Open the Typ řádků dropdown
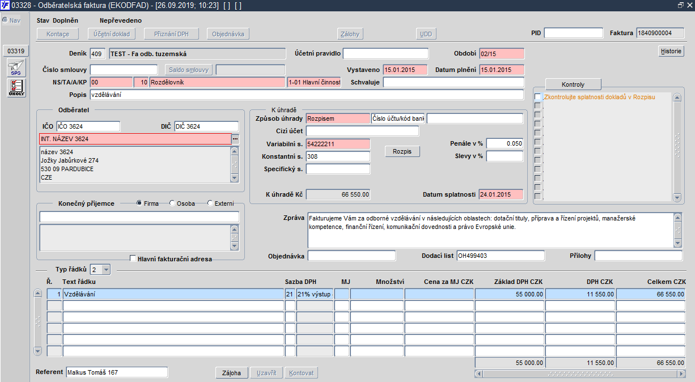The width and height of the screenshot is (695, 382). [105, 270]
